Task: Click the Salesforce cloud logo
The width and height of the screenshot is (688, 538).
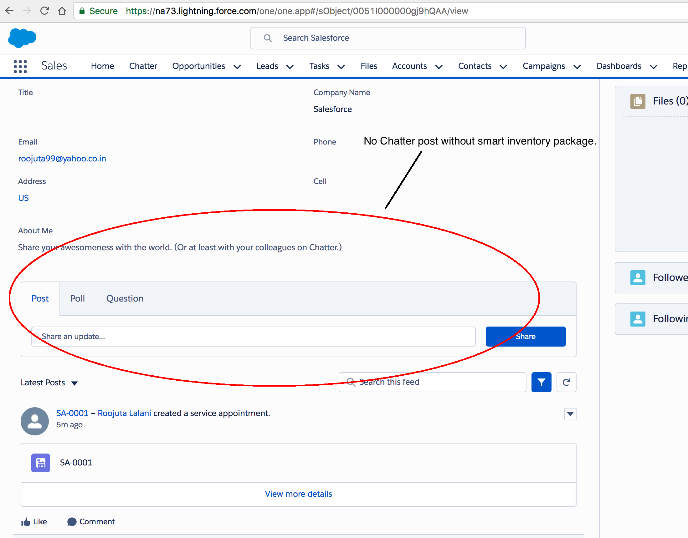Action: tap(22, 38)
